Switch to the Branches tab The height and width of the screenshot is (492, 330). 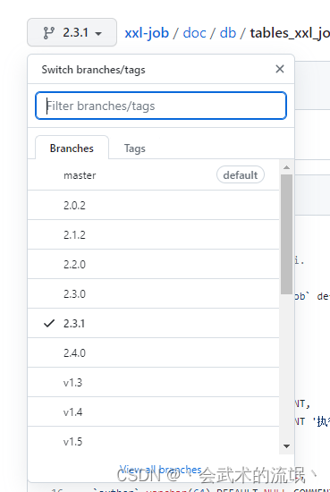[72, 148]
